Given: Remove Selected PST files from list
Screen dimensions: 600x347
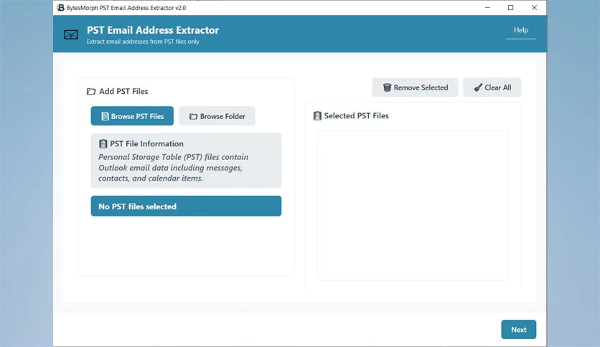Looking at the screenshot, I should (x=415, y=87).
